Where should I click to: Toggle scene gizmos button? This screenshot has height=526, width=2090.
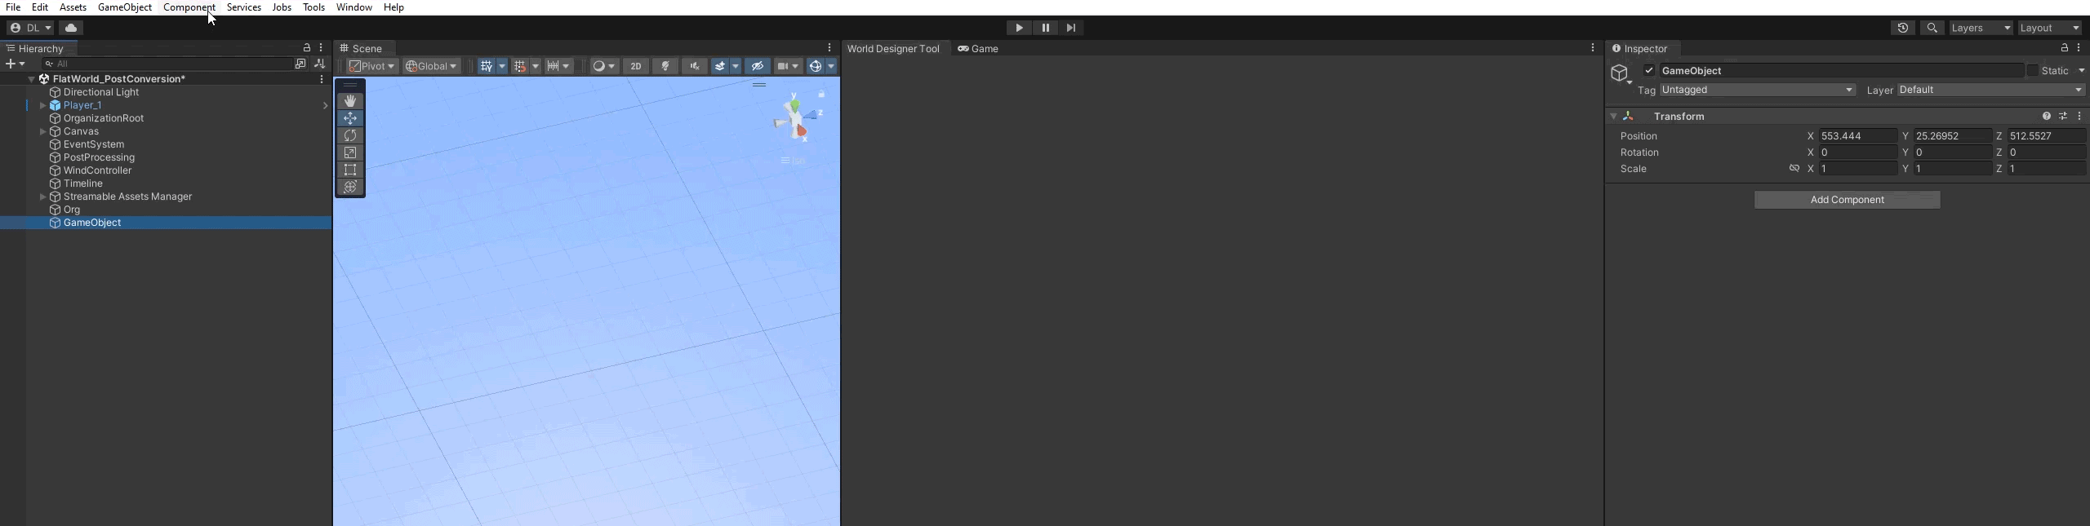[815, 66]
